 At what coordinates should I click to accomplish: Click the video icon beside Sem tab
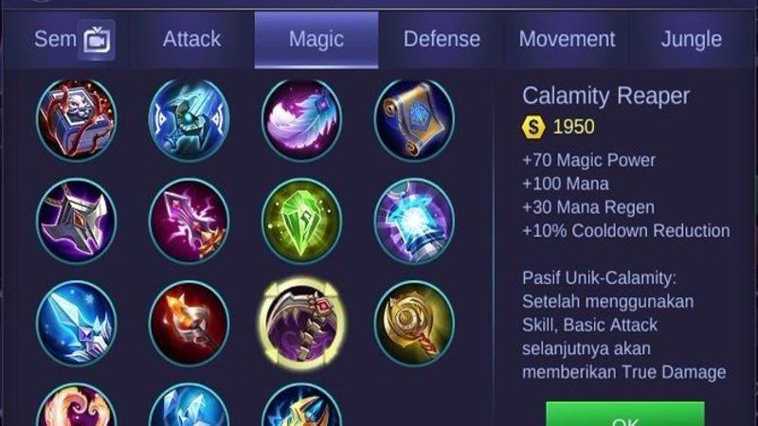click(x=97, y=40)
